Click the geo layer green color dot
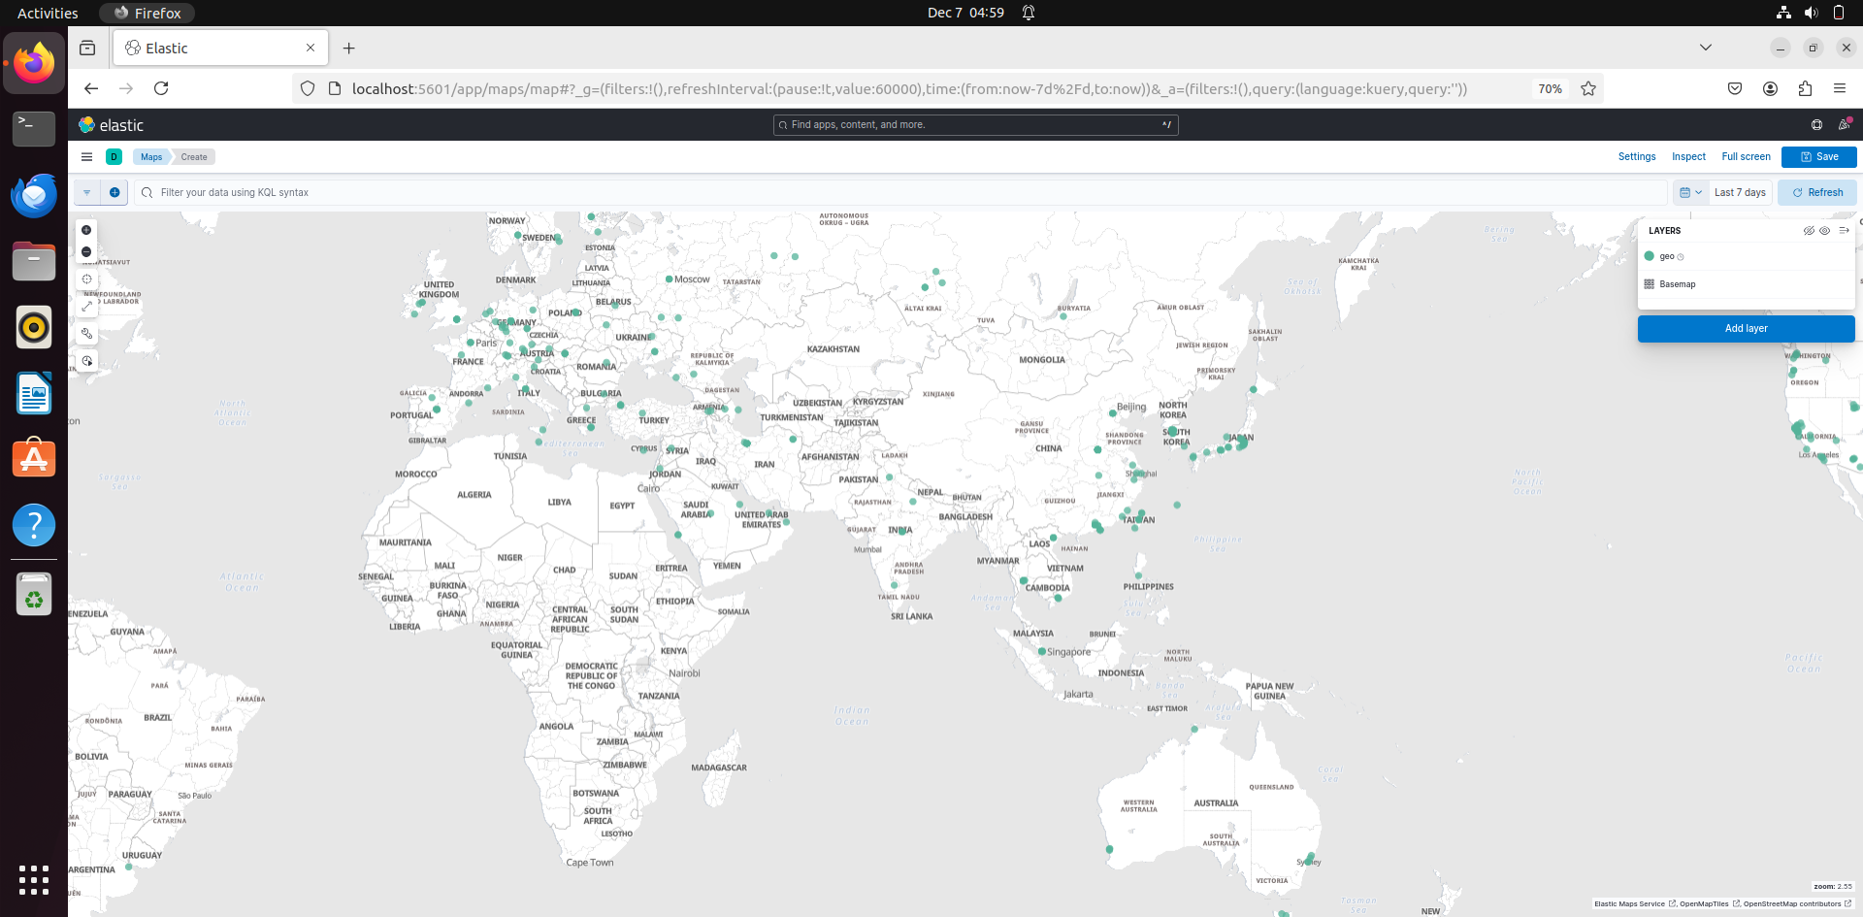Image resolution: width=1863 pixels, height=917 pixels. (x=1649, y=256)
